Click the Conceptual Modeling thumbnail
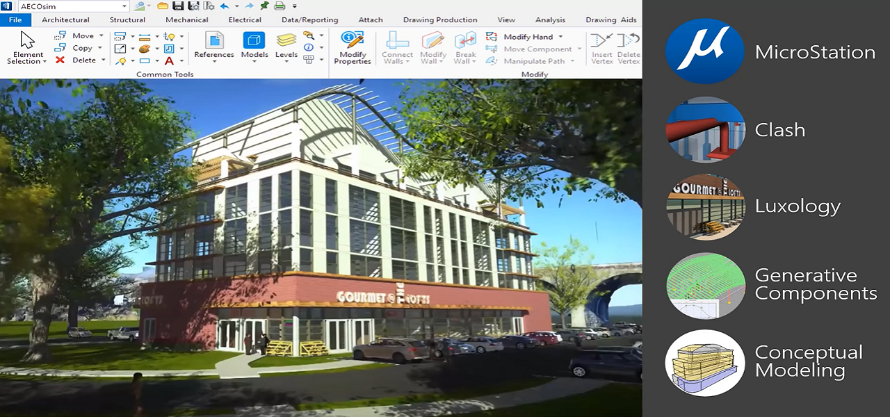The image size is (890, 417). pos(705,362)
